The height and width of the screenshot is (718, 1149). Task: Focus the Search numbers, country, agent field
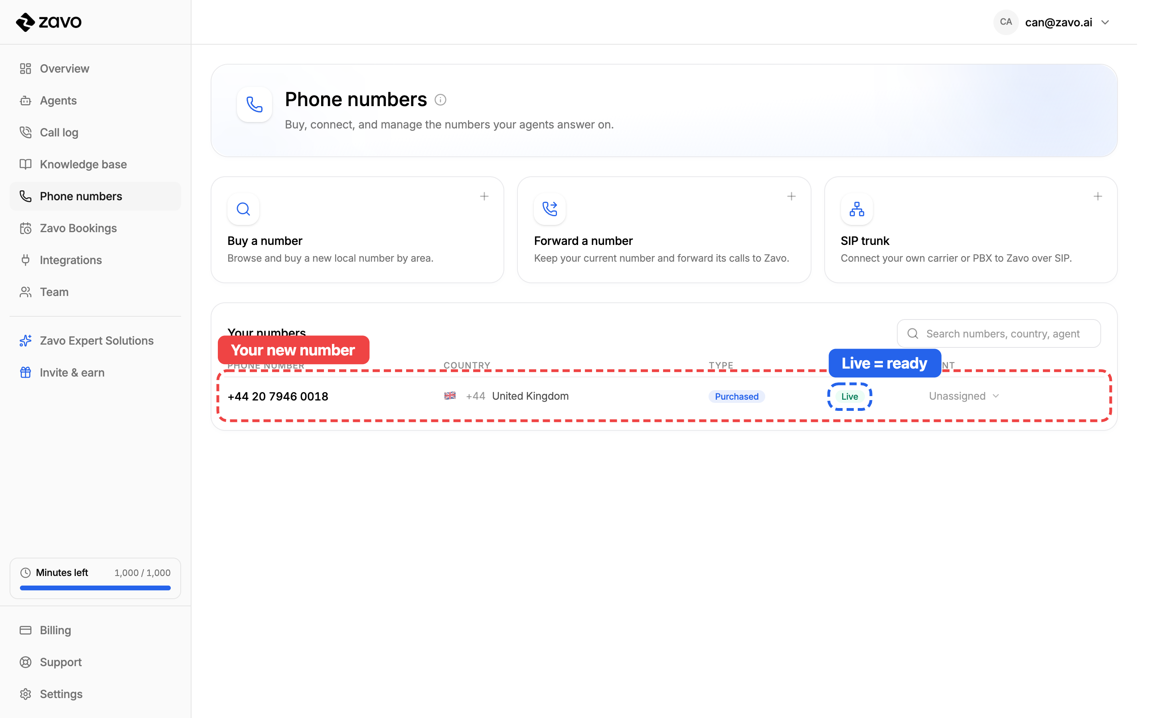[x=999, y=333]
